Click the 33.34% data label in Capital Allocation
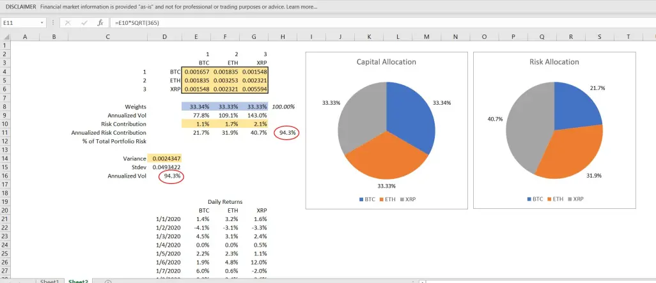The width and height of the screenshot is (656, 283). pyautogui.click(x=442, y=102)
